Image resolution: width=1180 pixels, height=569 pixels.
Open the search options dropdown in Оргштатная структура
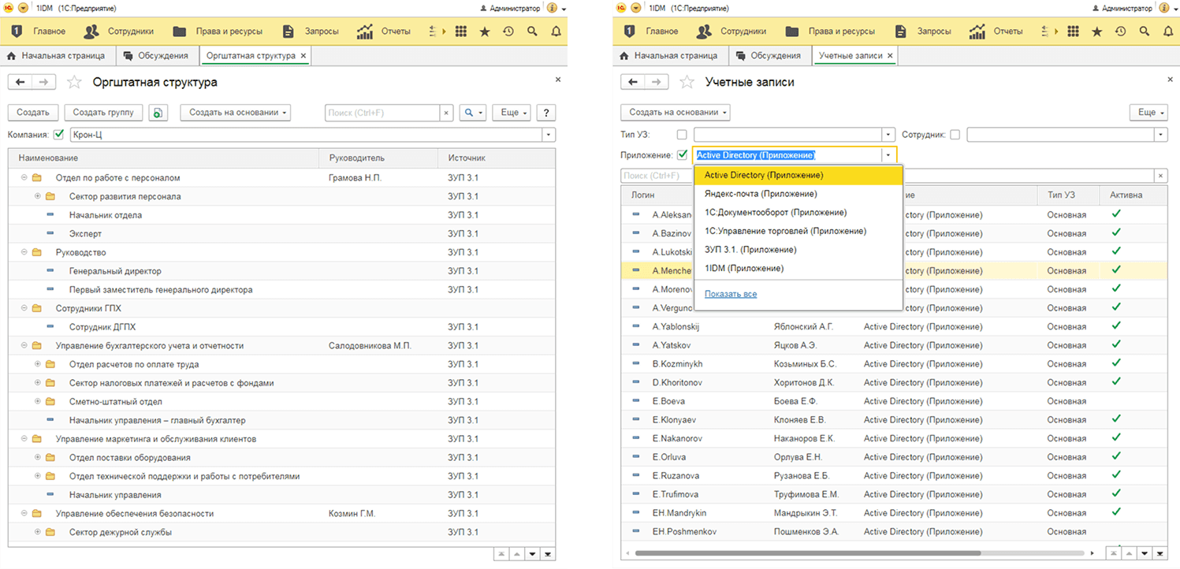click(473, 113)
